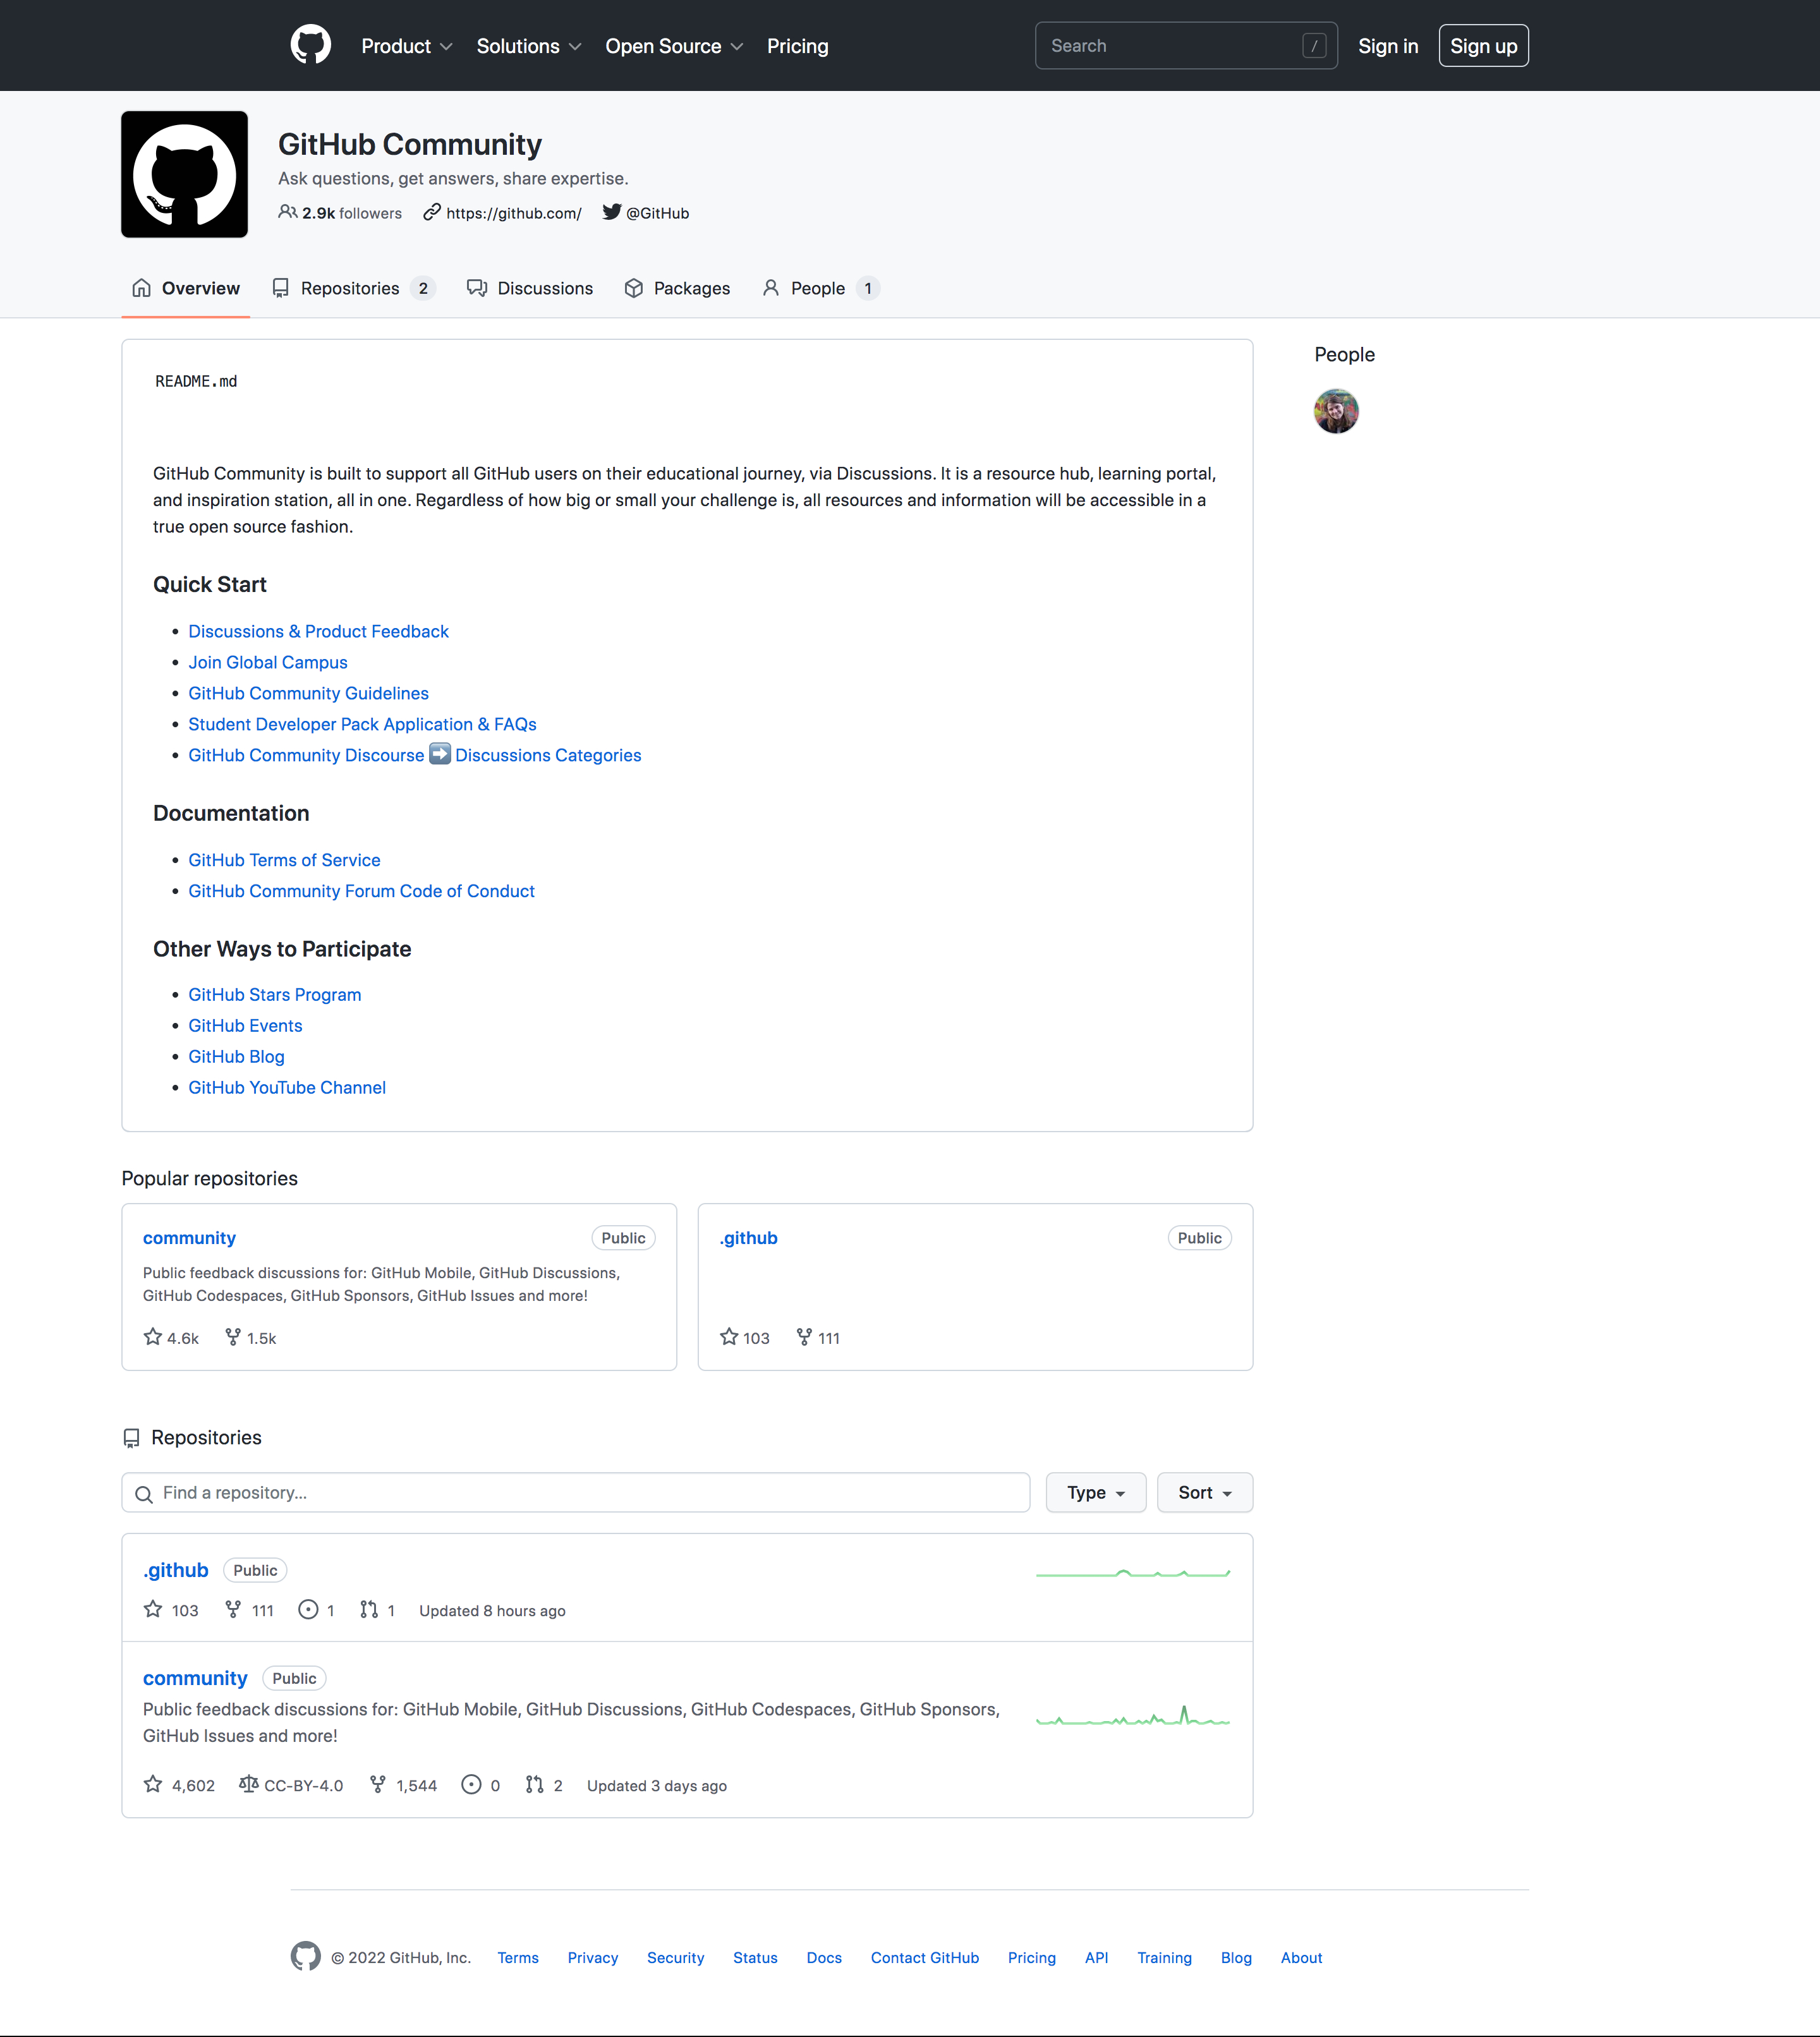Screen dimensions: 1820x2037
Task: Click the followers people icon
Action: click(288, 212)
